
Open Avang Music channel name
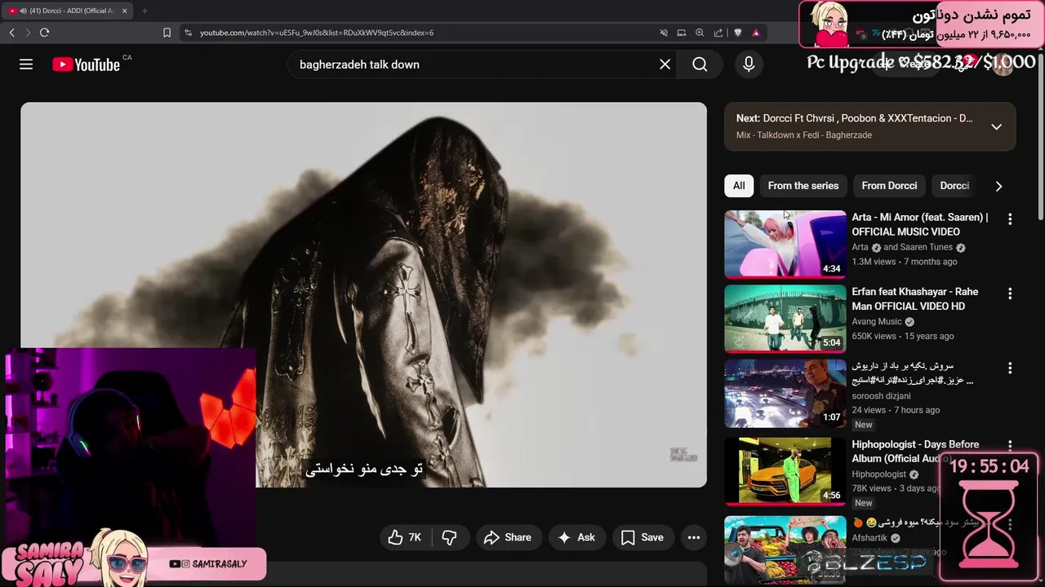click(877, 322)
